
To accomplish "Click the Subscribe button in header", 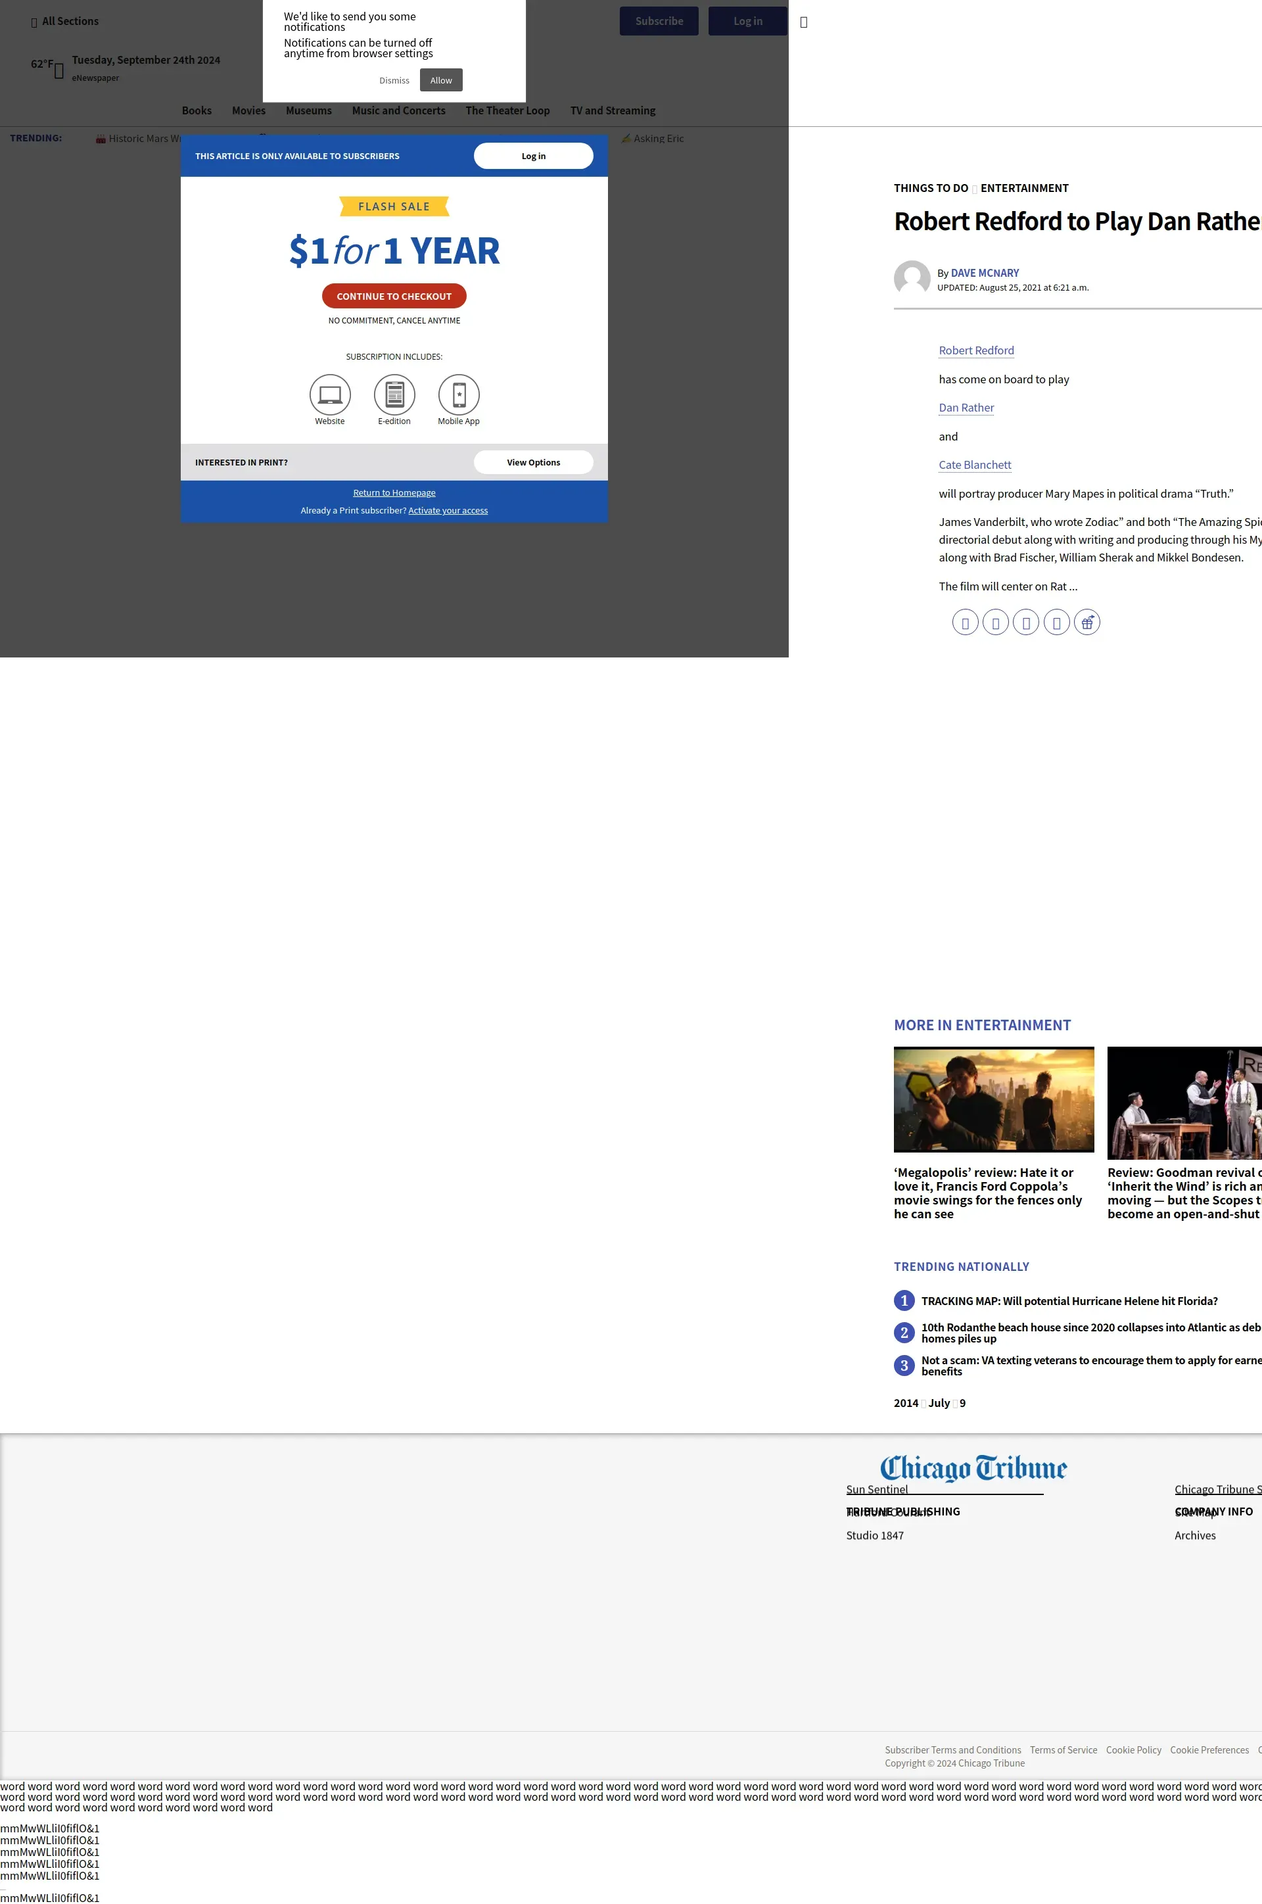I will click(659, 21).
